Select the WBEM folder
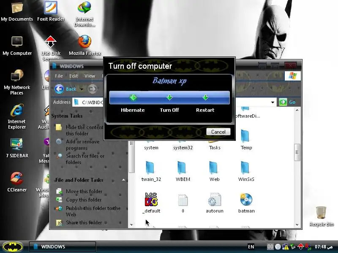This screenshot has width=338, height=253. click(x=183, y=171)
